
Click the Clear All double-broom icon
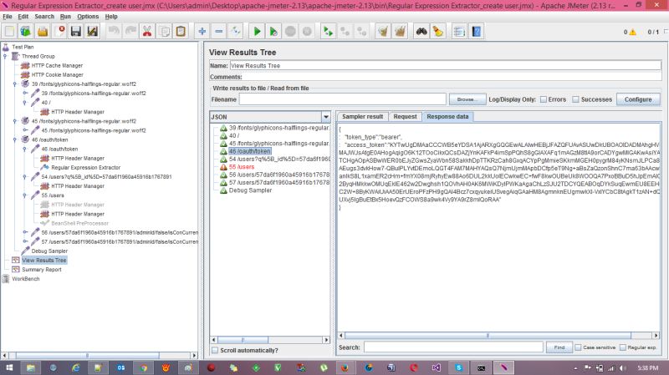tap(401, 31)
